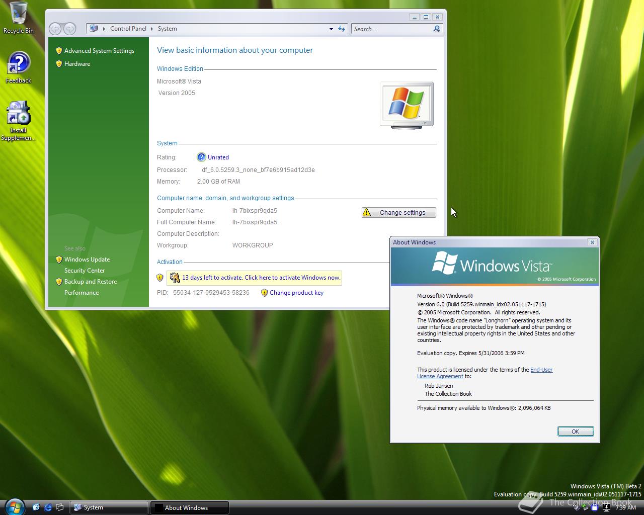The width and height of the screenshot is (644, 515).
Task: Open Security Center link
Action: (x=85, y=271)
